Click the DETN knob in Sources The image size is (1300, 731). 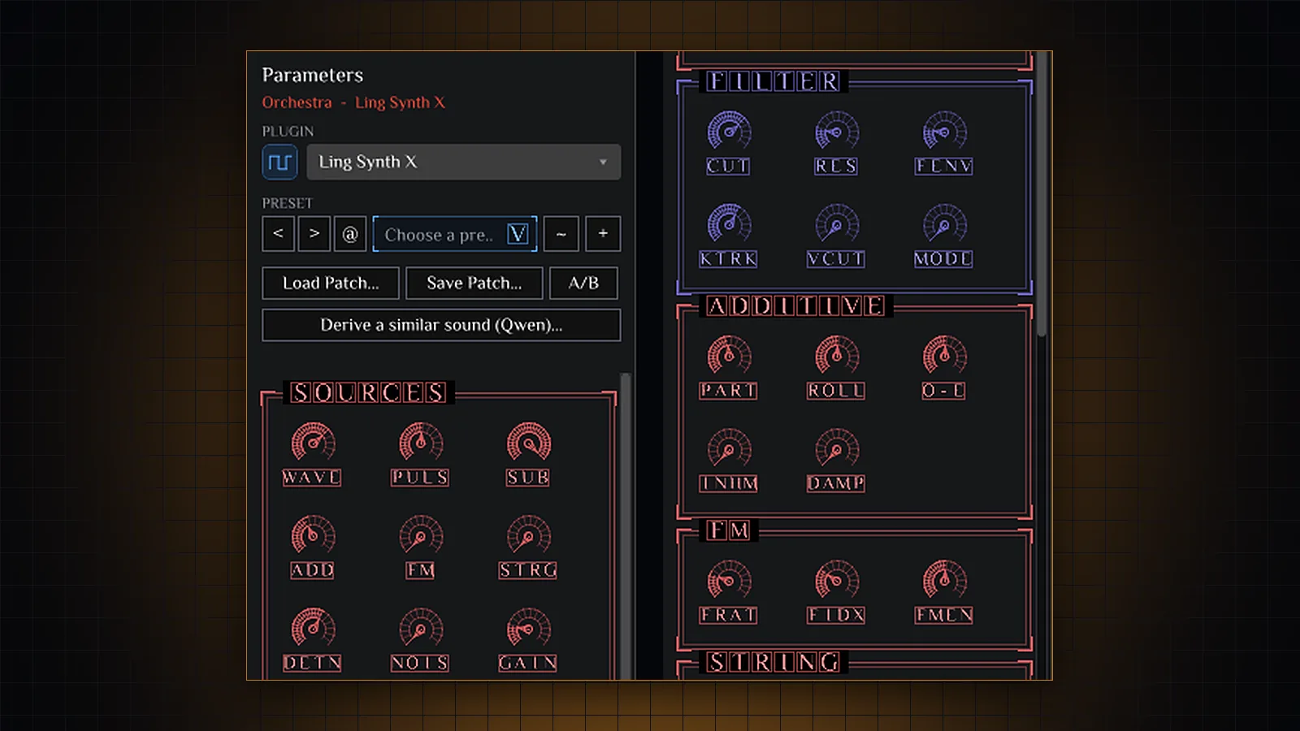click(313, 628)
